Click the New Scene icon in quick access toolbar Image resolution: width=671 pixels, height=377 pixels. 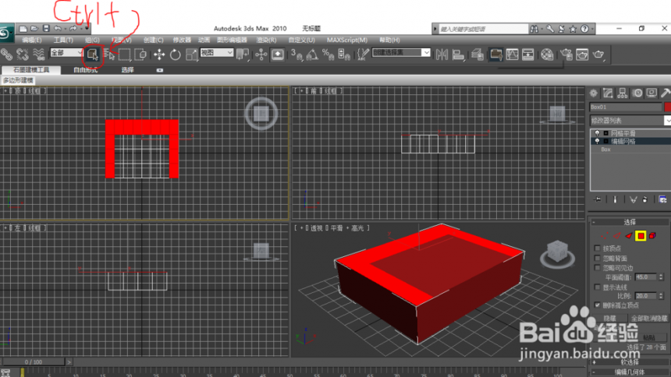(x=23, y=29)
